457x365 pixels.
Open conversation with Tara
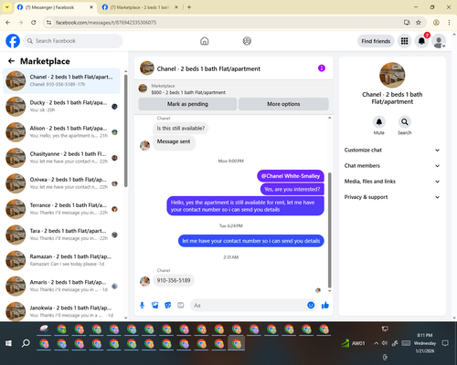click(61, 235)
